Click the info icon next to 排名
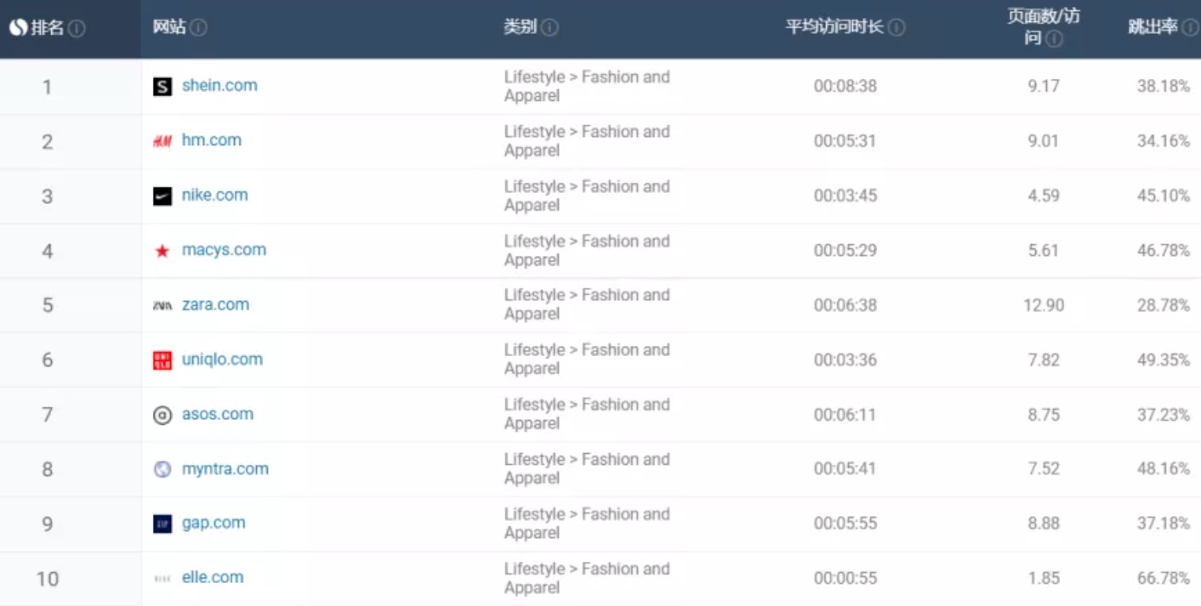This screenshot has height=606, width=1201. click(x=77, y=28)
